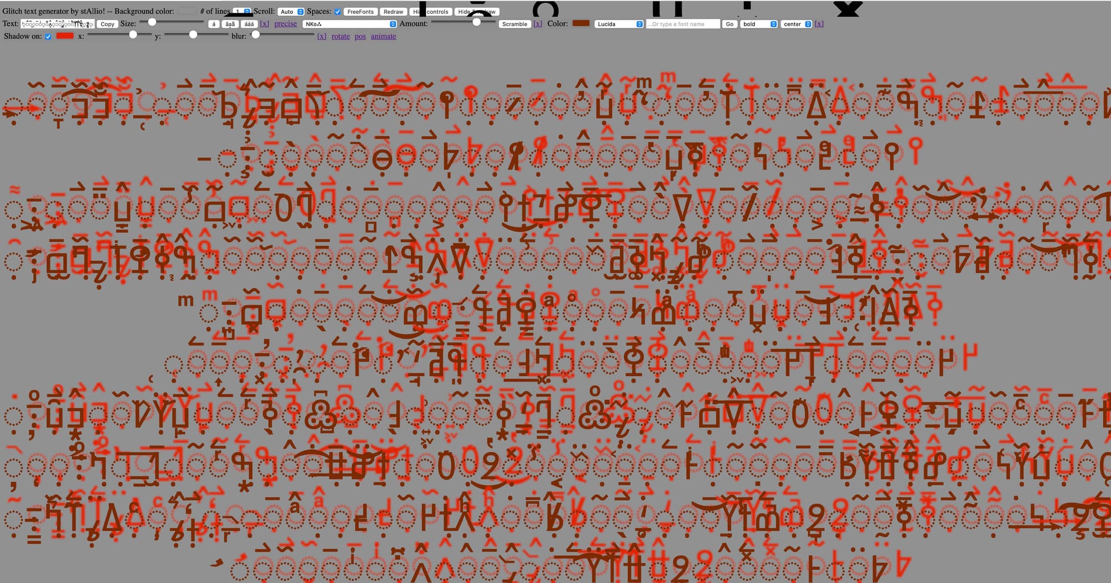Disable the Shadow on checkbox
The width and height of the screenshot is (1111, 583).
coord(48,37)
